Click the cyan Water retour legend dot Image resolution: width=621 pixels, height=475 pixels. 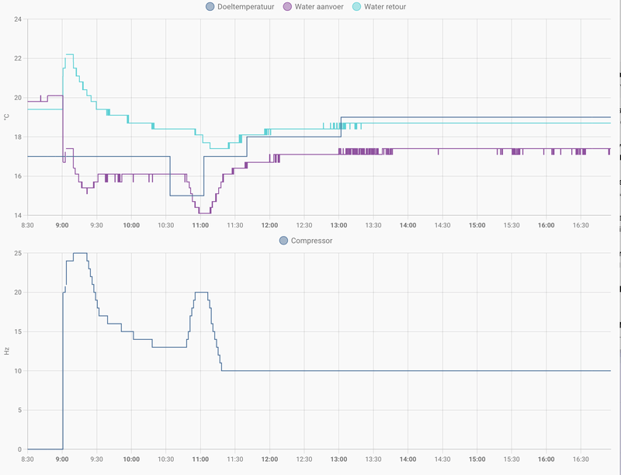356,7
